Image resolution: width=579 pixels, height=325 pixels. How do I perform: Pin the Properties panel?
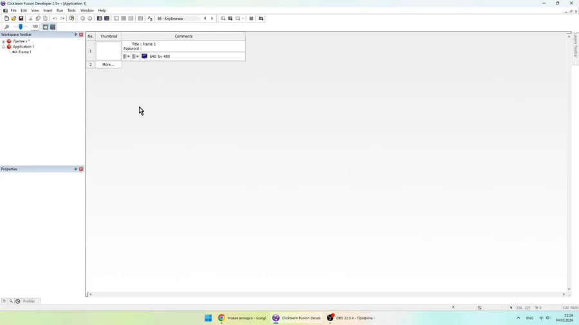coord(75,169)
